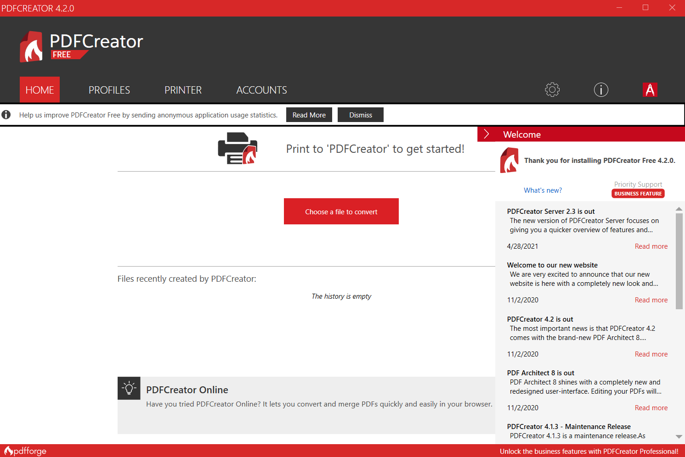The image size is (685, 457).
Task: Open the PRINTER tab
Action: [x=183, y=90]
